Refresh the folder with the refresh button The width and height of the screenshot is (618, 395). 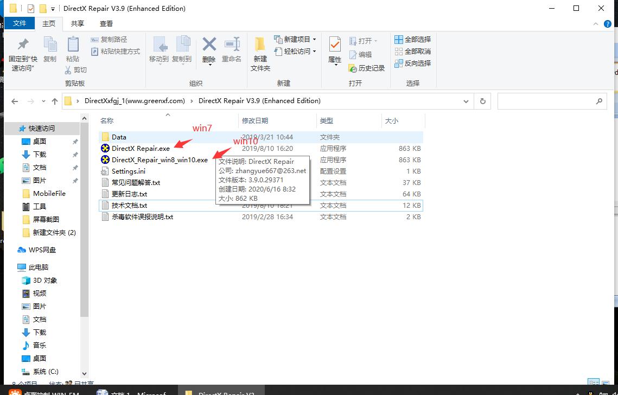coord(482,101)
